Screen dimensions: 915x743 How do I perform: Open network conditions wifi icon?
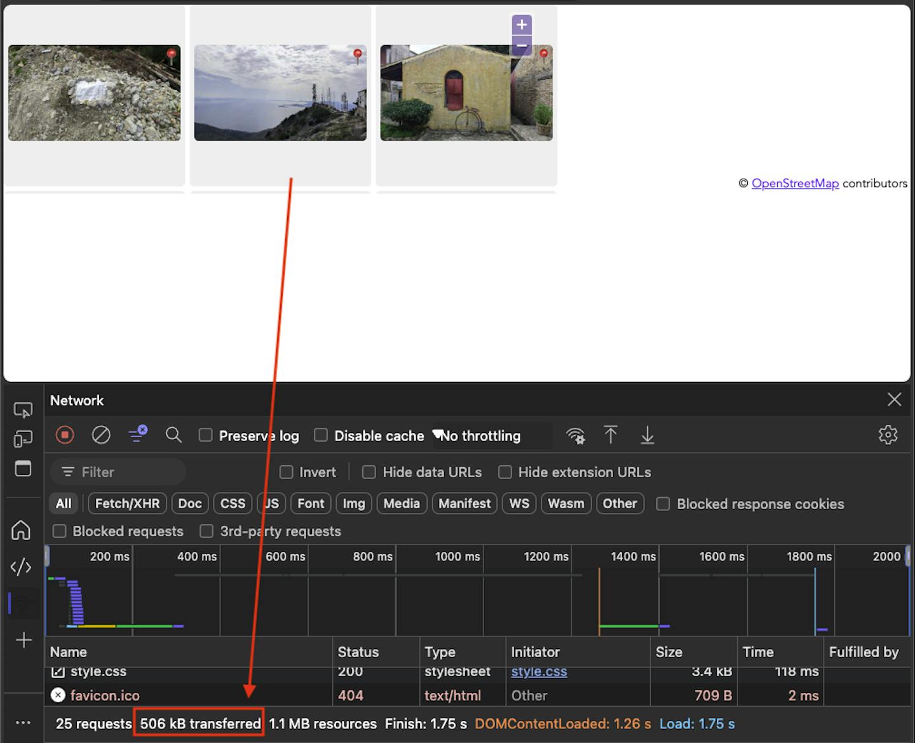tap(575, 435)
